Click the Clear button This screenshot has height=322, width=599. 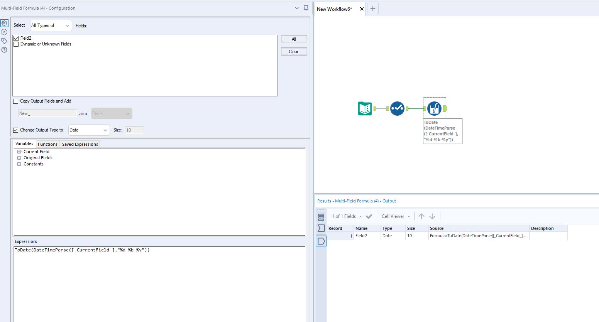(294, 51)
